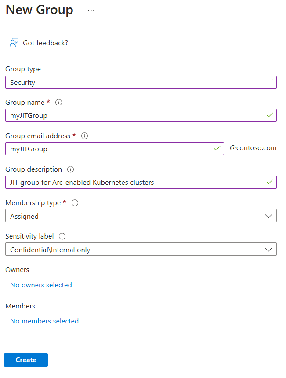Open the ellipsis menu next to New Group
This screenshot has height=378, width=286.
point(91,11)
